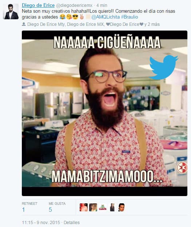Show the 'y 2 más' tagged users
This screenshot has height=227, width=191.
click(152, 24)
